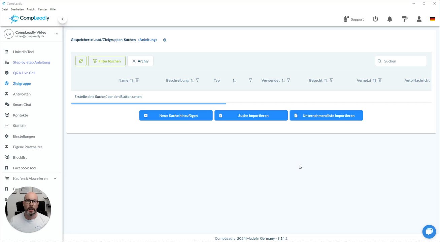This screenshot has height=242, width=440.
Task: Open Eigene Platzhalter
Action: tap(28, 147)
